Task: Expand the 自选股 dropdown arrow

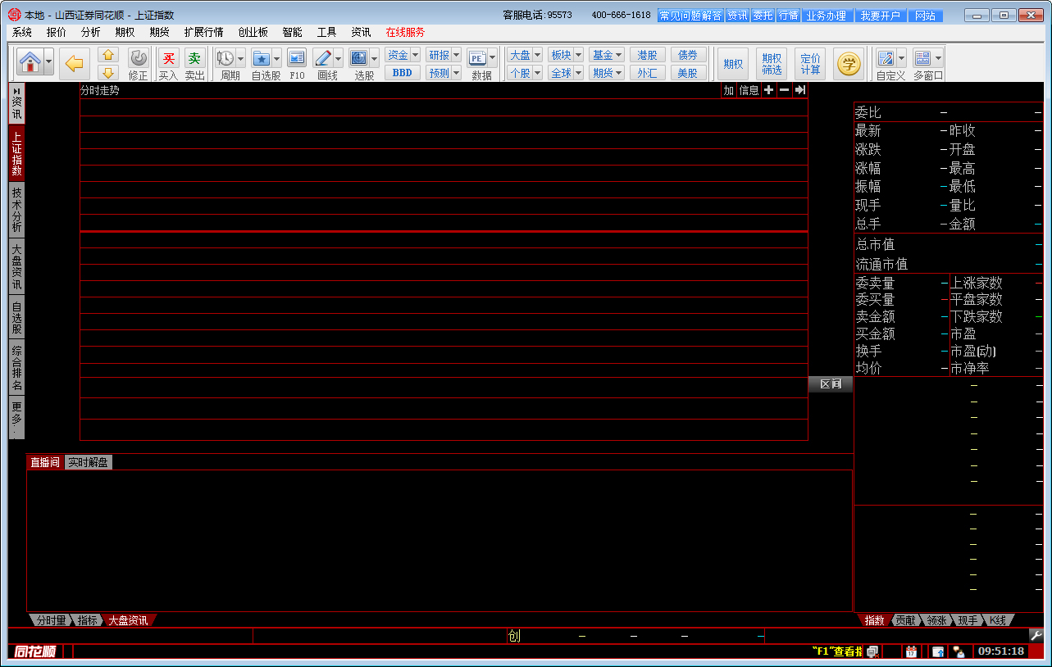Action: pyautogui.click(x=277, y=58)
